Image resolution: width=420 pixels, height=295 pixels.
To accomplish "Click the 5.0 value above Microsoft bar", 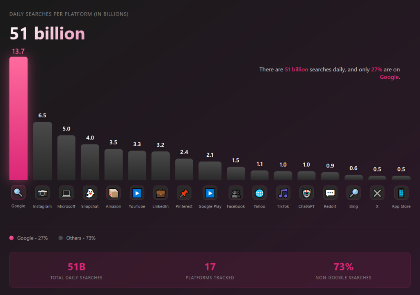I will (x=66, y=129).
